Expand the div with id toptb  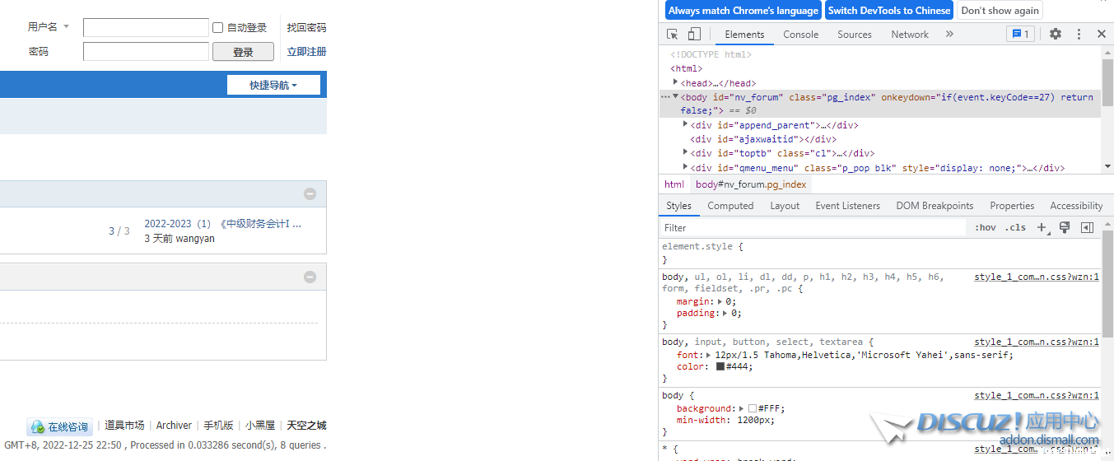click(x=686, y=152)
